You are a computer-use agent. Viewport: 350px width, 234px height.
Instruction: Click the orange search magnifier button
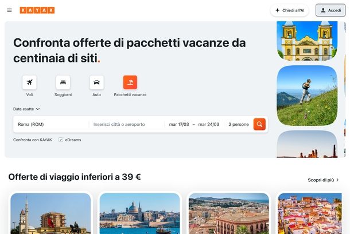259,124
